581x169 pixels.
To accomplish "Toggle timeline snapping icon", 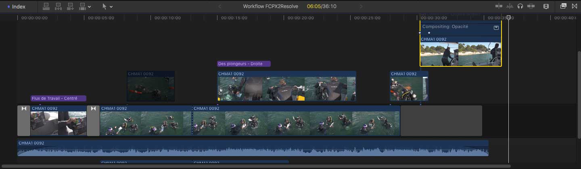I will [x=531, y=6].
